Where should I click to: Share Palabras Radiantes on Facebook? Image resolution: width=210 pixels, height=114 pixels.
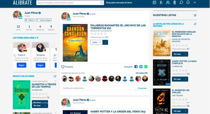[x=136, y=67]
